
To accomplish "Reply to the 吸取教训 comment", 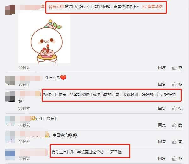I will click(x=162, y=108).
